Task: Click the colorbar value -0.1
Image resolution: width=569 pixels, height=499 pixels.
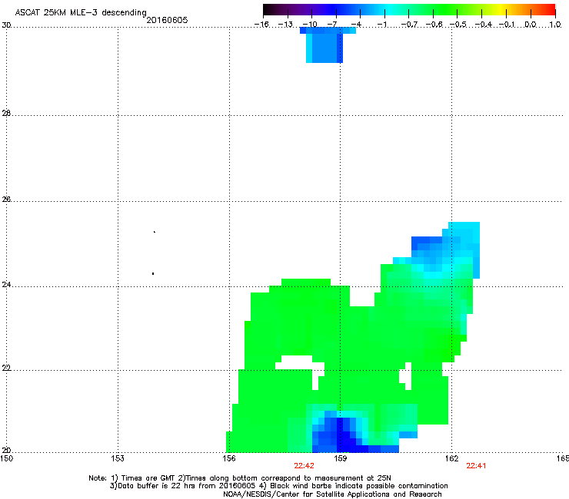Action: (507, 25)
